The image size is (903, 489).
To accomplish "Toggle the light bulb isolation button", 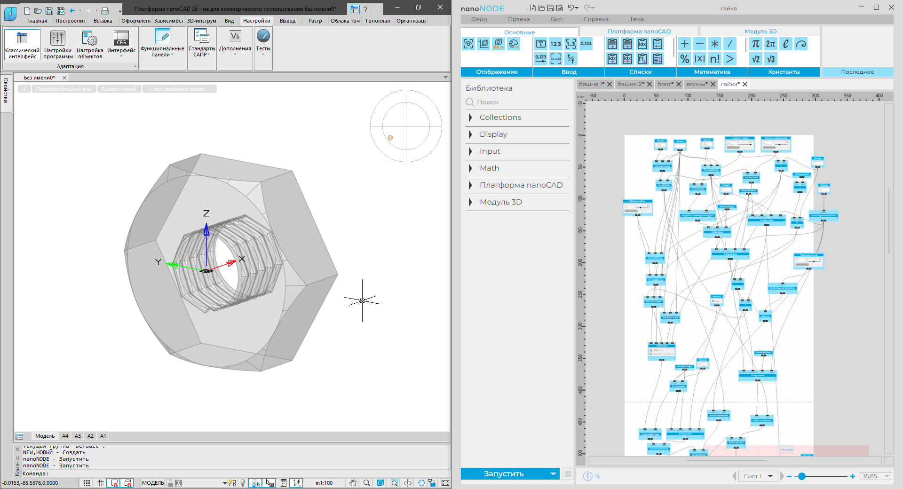I will coord(243,483).
